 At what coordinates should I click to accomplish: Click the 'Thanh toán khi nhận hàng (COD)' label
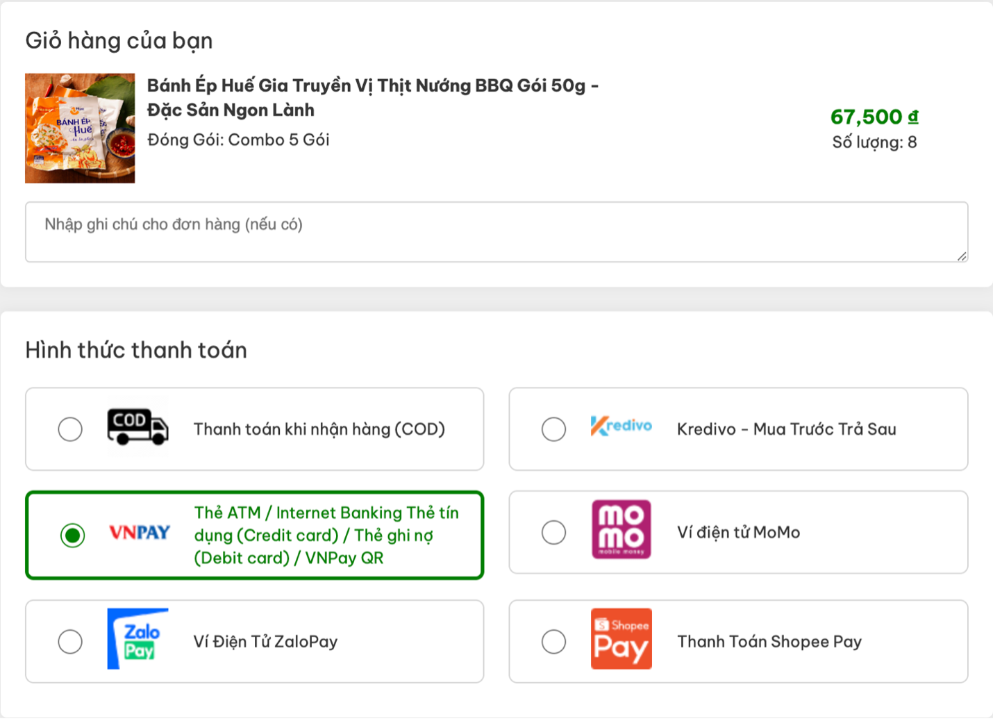pos(319,429)
